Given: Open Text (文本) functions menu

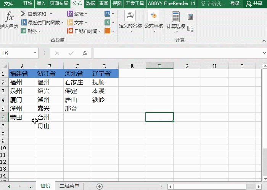Looking at the screenshot, I should click(x=76, y=22).
